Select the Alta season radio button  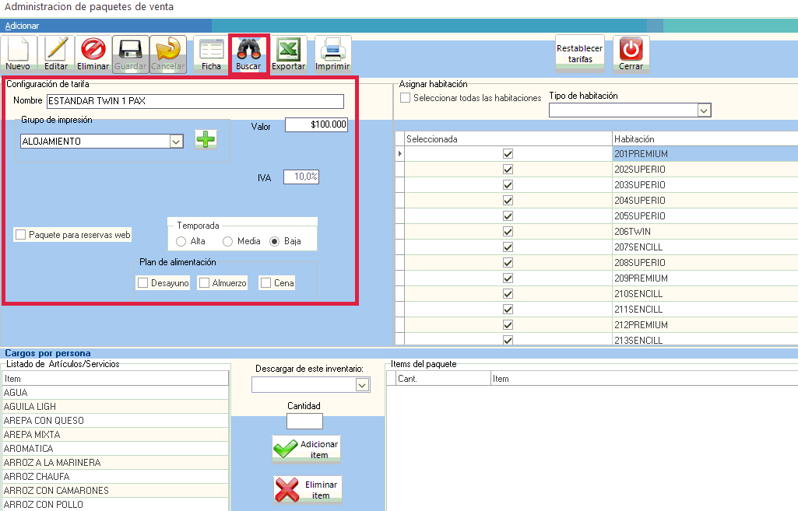coord(181,242)
